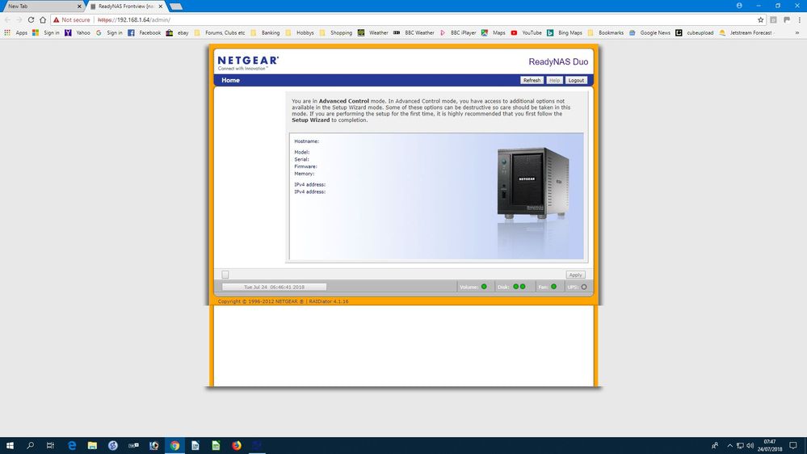
Task: Click the first Disk status LED
Action: tap(515, 287)
